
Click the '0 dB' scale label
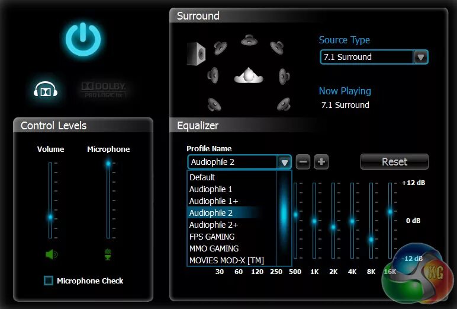tap(413, 221)
